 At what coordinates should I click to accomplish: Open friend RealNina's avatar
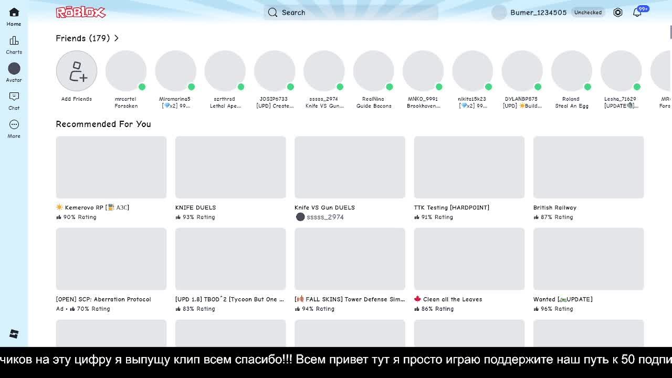click(374, 71)
